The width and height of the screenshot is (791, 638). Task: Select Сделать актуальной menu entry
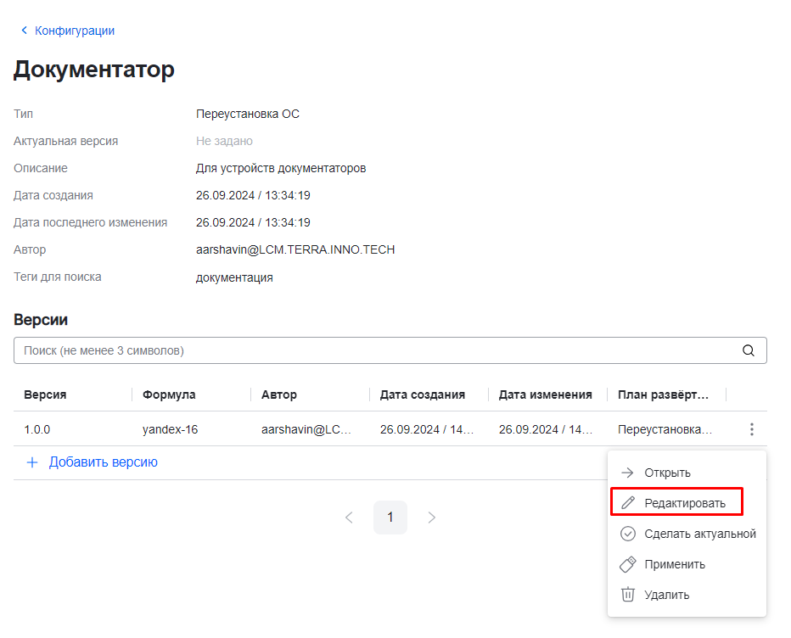pyautogui.click(x=699, y=534)
